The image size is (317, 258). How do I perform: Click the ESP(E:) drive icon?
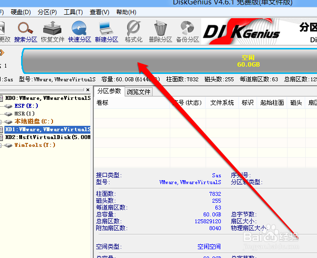tap(8, 106)
